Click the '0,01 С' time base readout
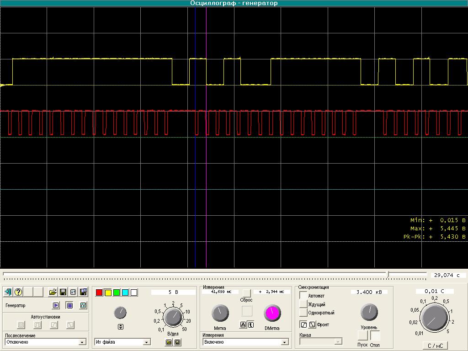Image resolution: width=468 pixels, height=351 pixels. [x=434, y=291]
